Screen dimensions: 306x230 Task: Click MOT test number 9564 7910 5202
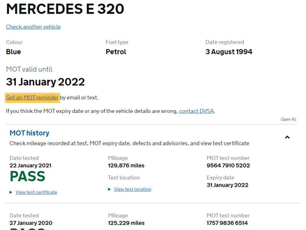tap(228, 166)
